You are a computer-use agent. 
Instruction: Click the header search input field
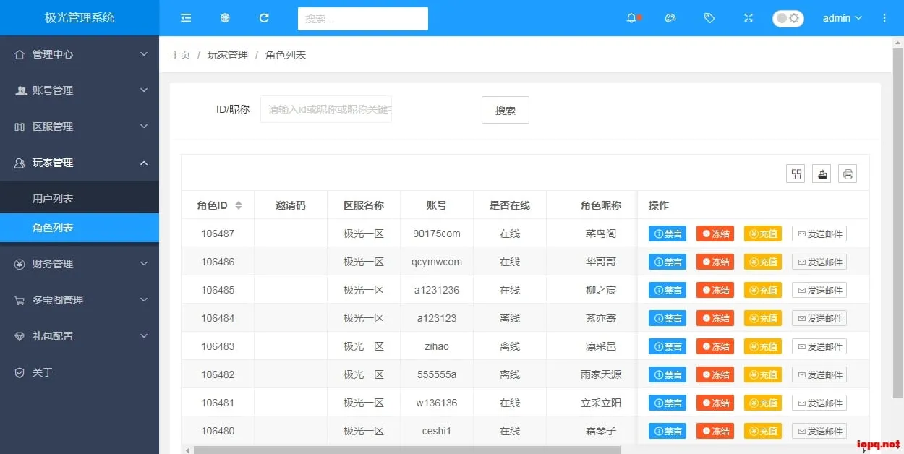[x=363, y=19]
